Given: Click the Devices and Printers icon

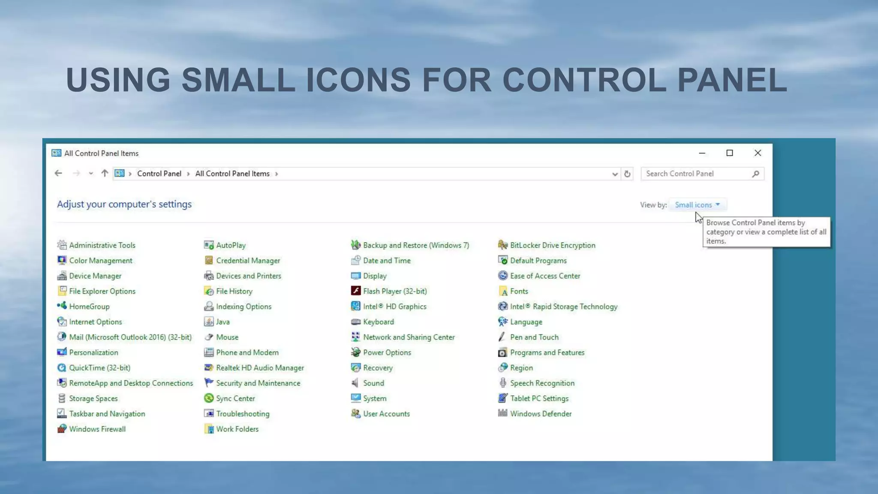Looking at the screenshot, I should (209, 276).
